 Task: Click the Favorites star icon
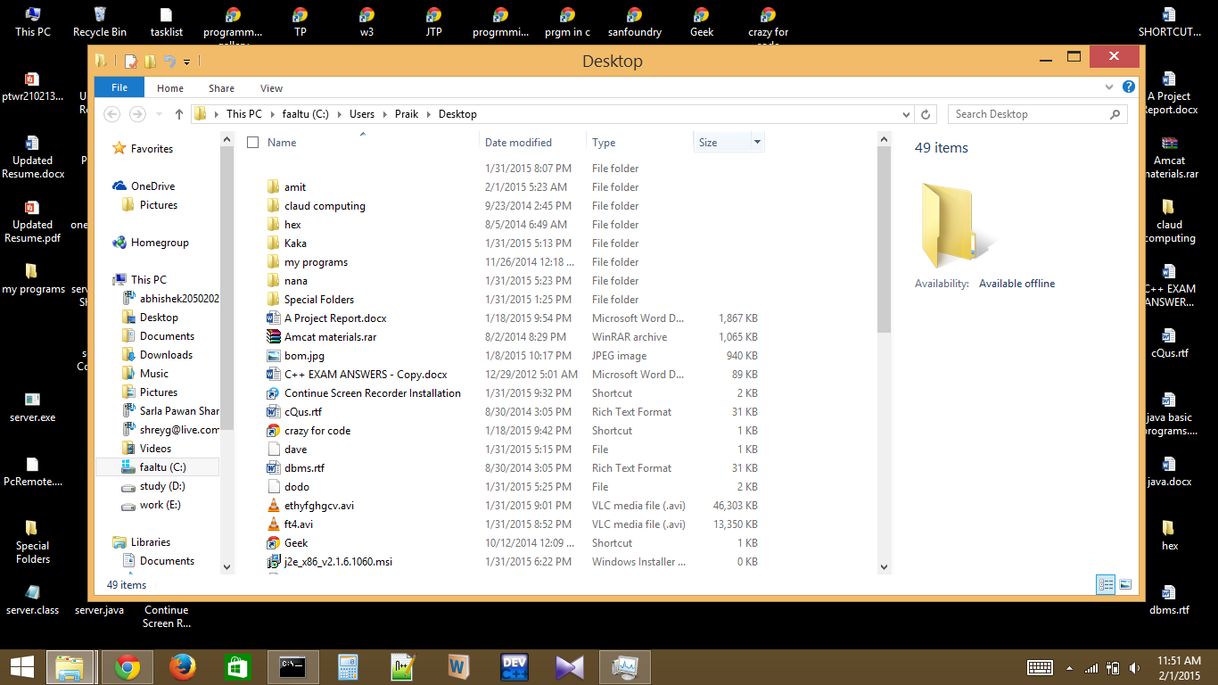click(119, 149)
